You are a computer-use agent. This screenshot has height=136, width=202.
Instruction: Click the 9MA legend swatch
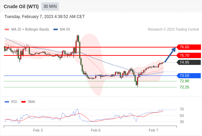pos(23,102)
